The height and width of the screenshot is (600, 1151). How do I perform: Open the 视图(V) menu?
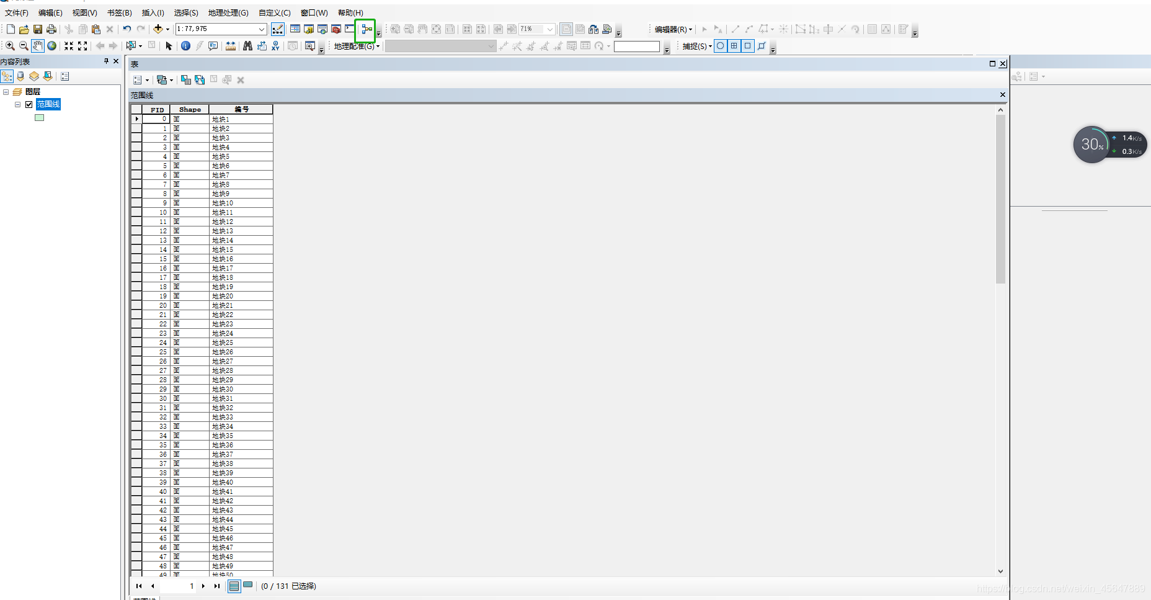pos(84,12)
